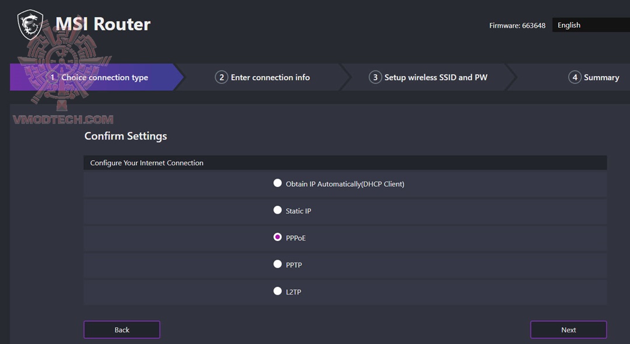Click the MSI dragon shield logo
Screen dimensions: 630x344
(30, 24)
